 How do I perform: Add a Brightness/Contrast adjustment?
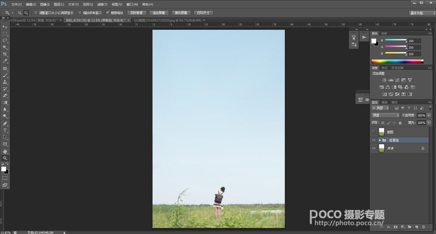coord(384,80)
